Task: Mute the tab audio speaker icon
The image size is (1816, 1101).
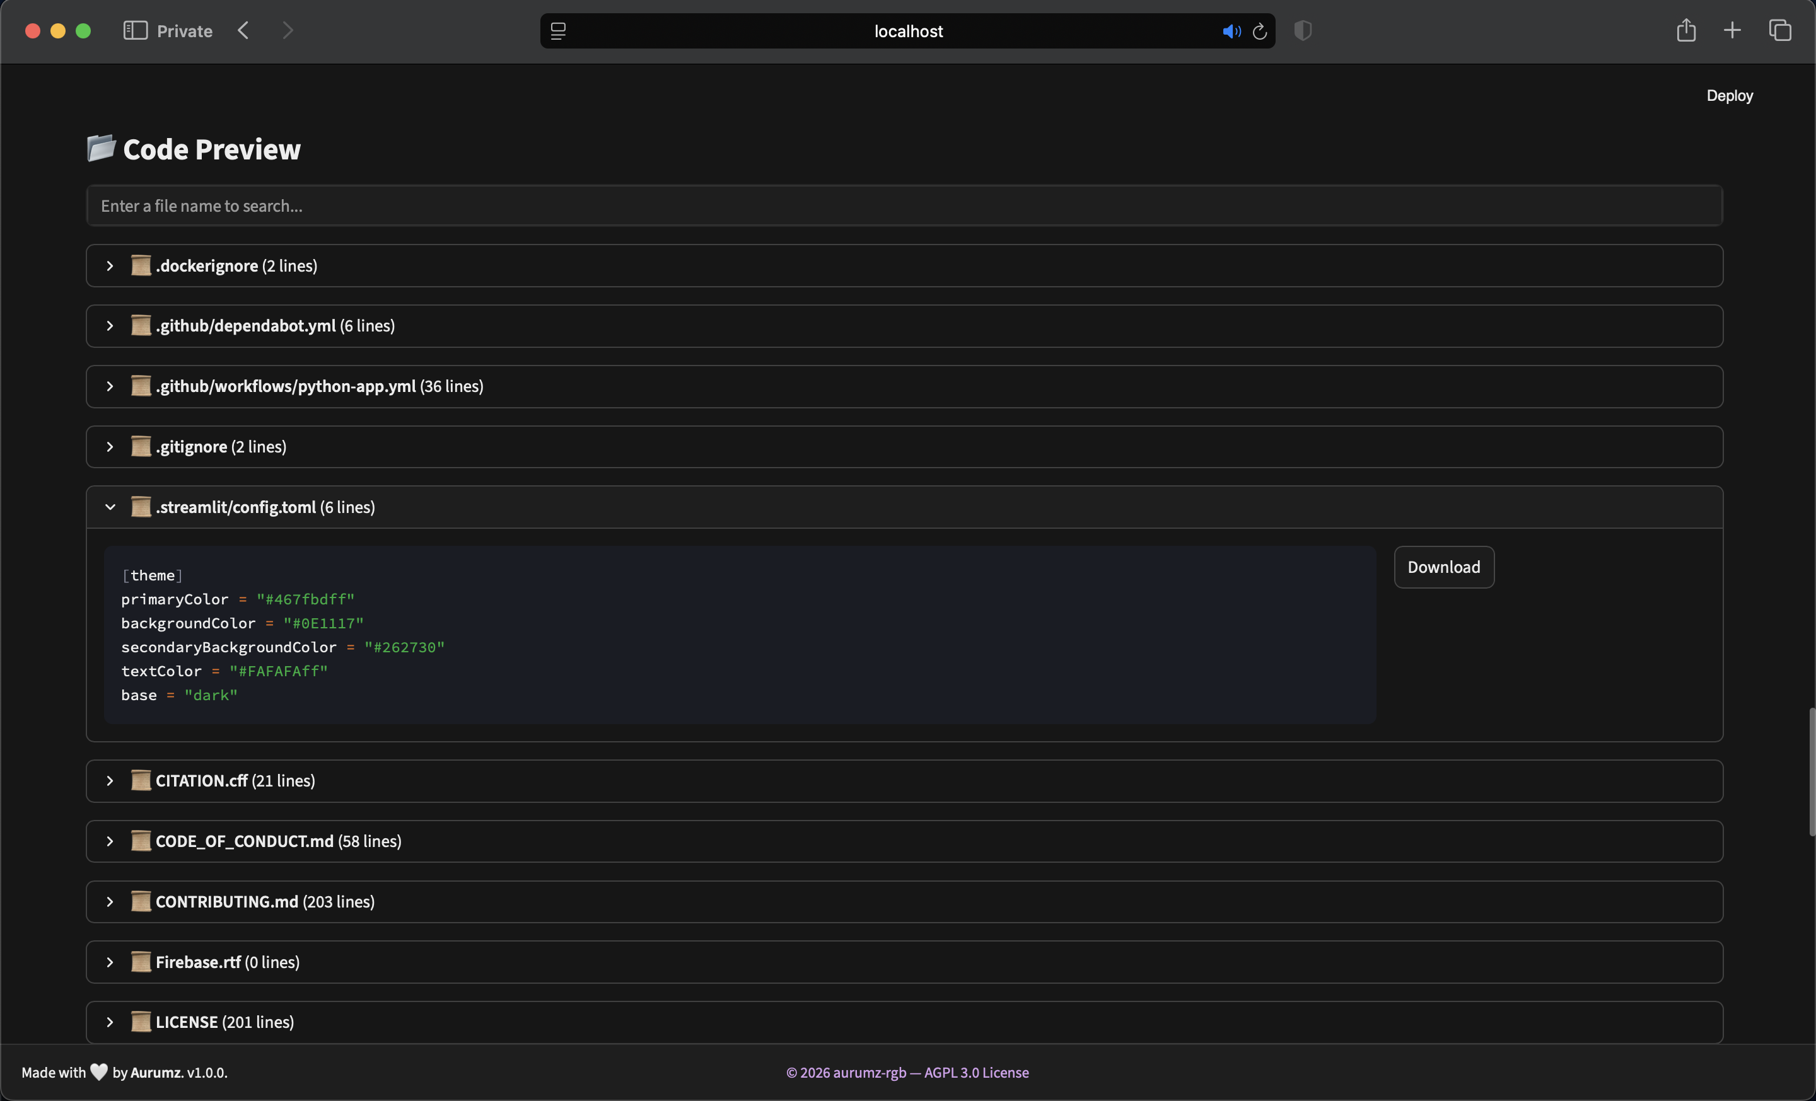Action: tap(1231, 31)
